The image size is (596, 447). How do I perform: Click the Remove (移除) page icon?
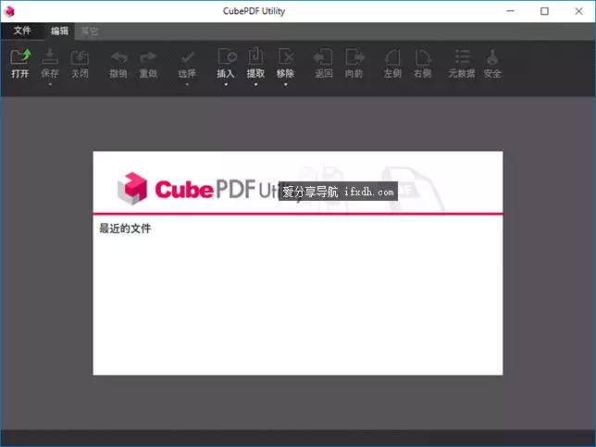click(x=285, y=56)
